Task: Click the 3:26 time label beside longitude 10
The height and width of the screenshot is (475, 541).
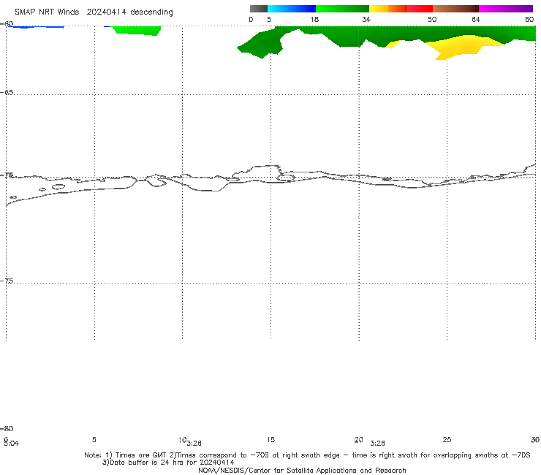Action: click(x=194, y=444)
